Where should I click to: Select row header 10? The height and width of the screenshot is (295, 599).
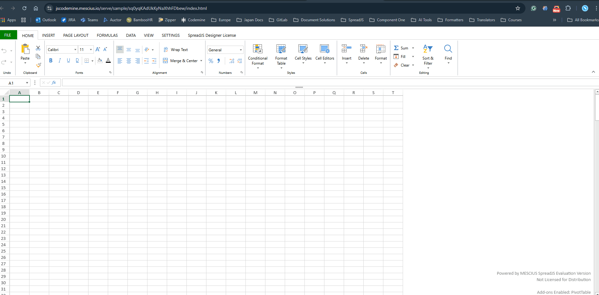tap(3, 156)
